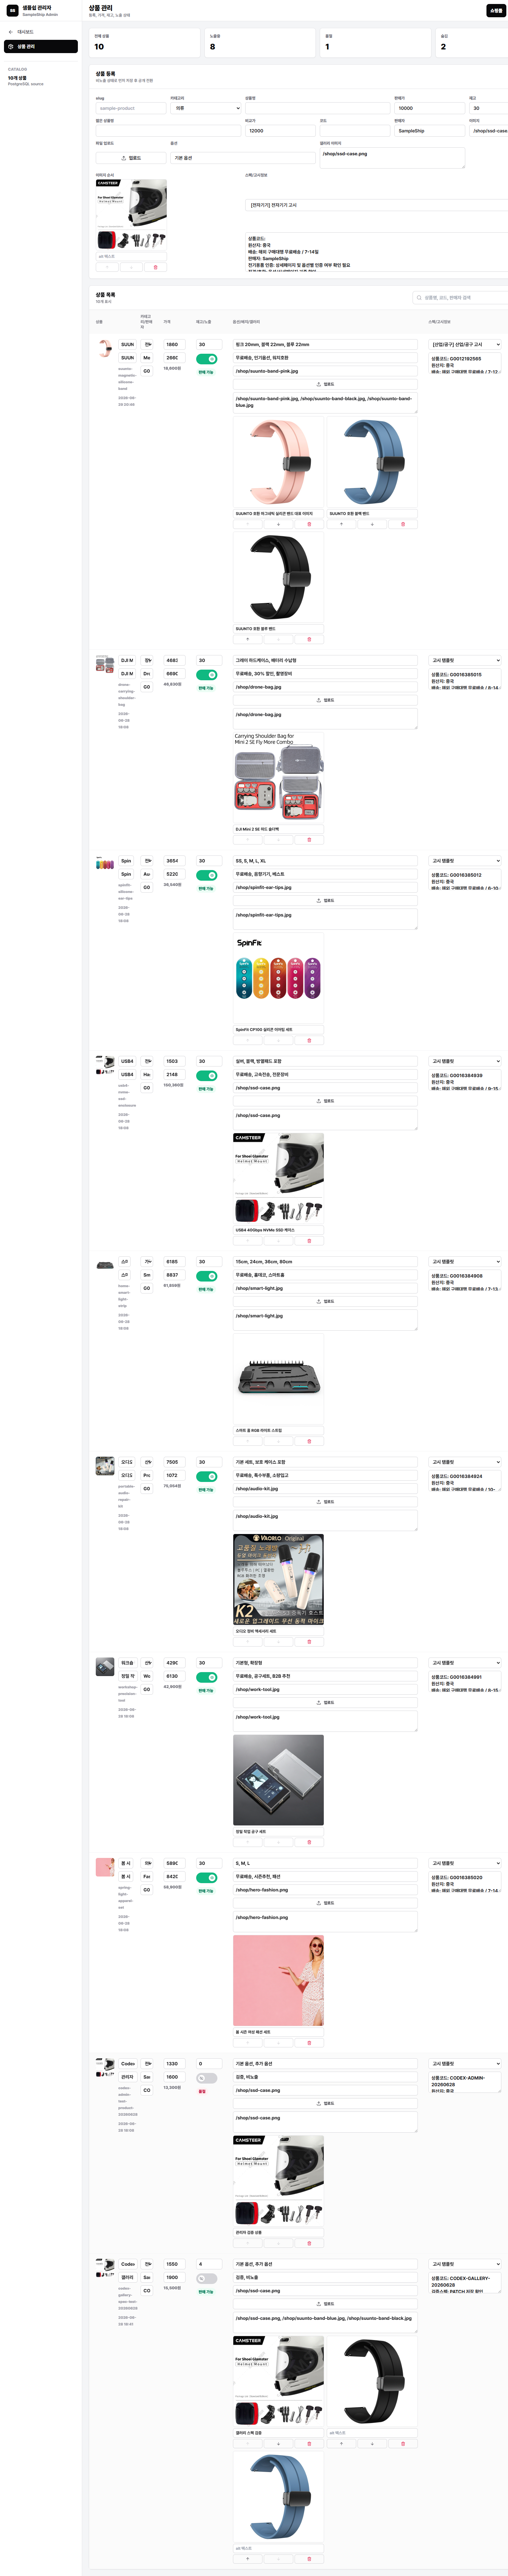Enable visibility switch for Codex 갤러리 product
Screen dimensions: 508x2576
(x=206, y=2279)
